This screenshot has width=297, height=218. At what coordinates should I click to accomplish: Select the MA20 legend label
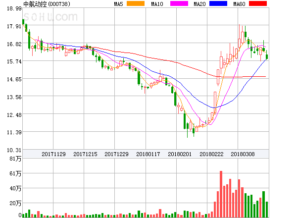click(x=199, y=4)
